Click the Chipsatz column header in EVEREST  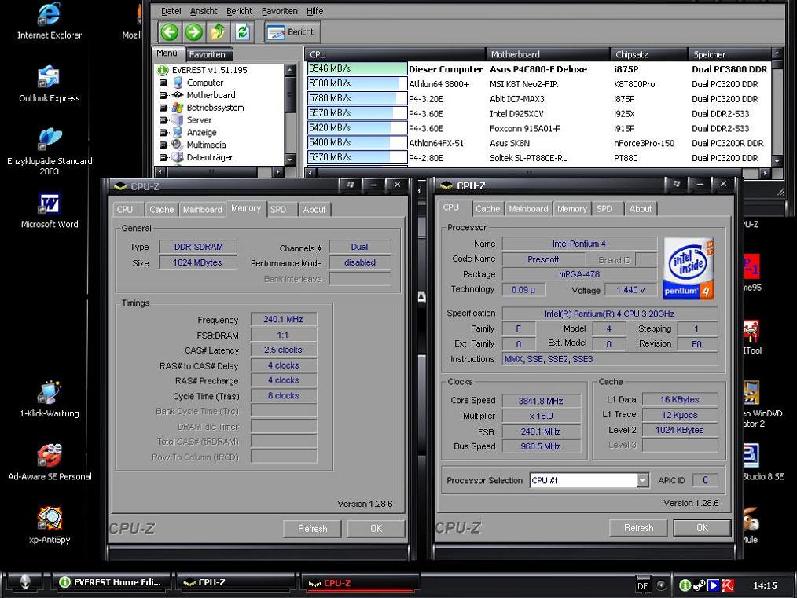[648, 54]
